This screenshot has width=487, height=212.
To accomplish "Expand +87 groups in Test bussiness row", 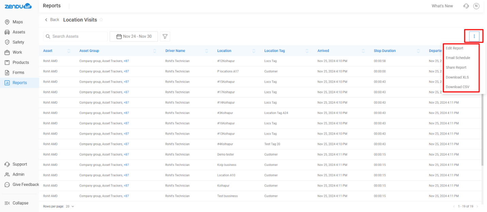I will pos(126,196).
